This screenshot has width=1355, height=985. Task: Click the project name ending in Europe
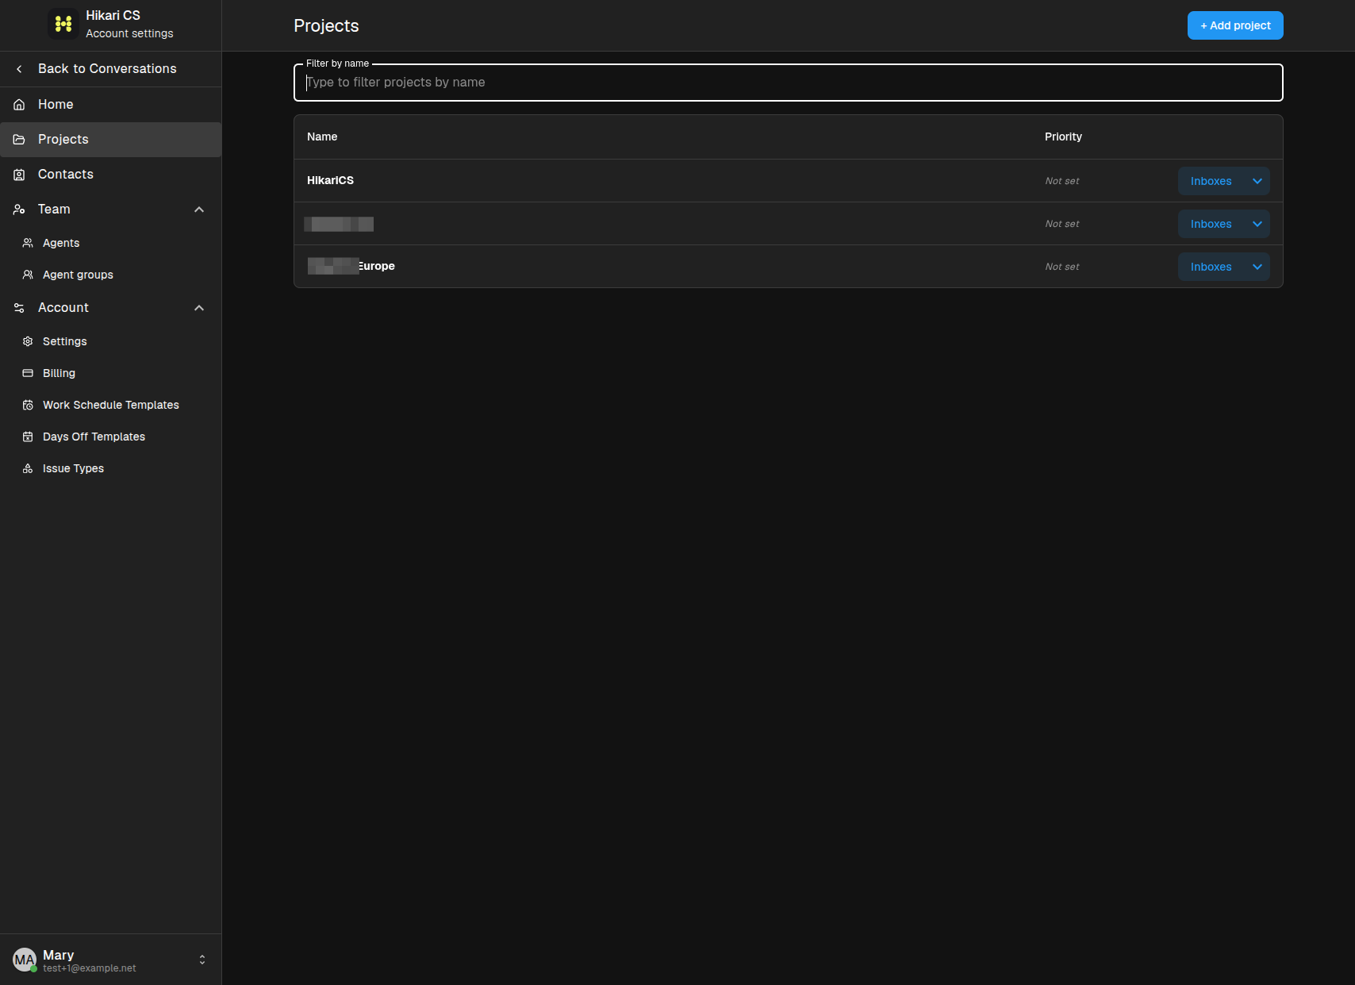pos(351,266)
